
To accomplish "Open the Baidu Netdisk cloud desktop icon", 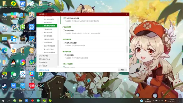I will [22, 75].
